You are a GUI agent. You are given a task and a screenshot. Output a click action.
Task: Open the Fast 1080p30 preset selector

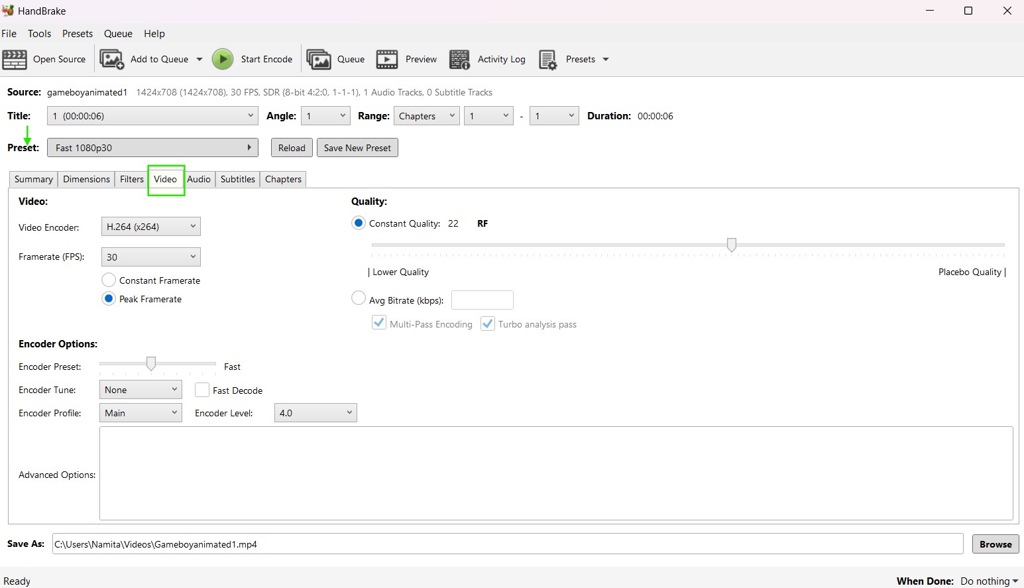click(152, 148)
